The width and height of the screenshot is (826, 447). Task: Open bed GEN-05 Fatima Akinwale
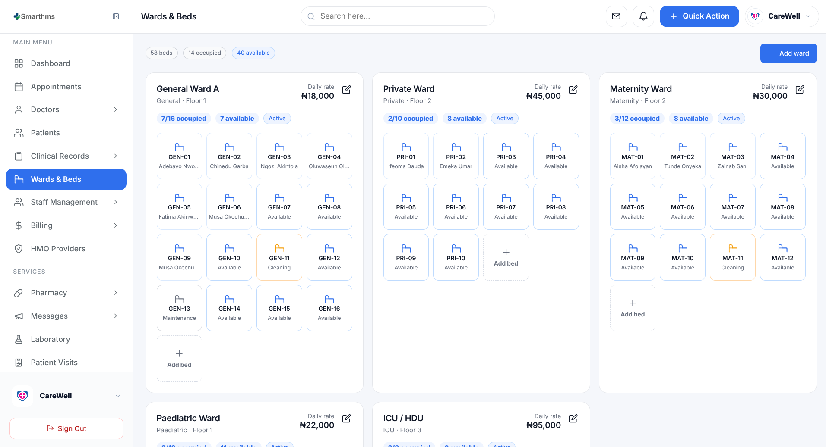(179, 206)
